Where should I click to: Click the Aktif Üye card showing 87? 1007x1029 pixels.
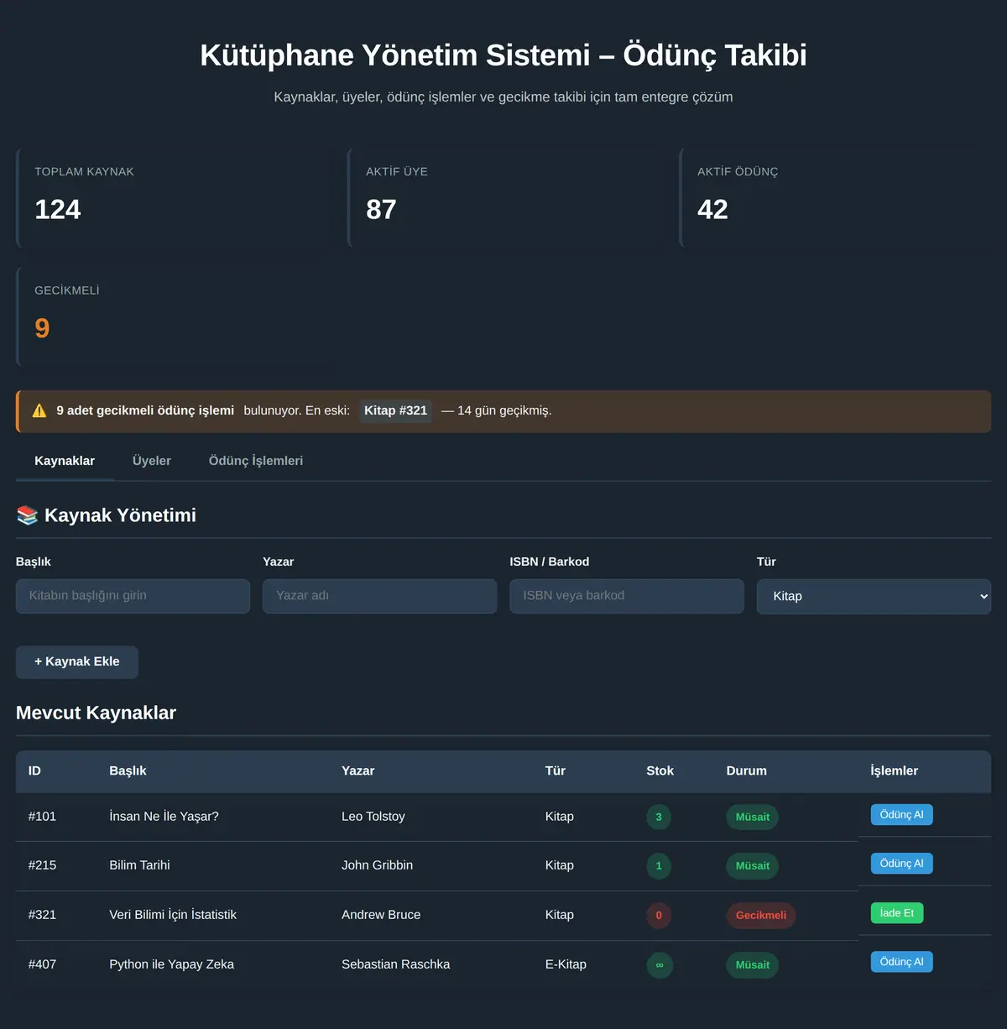click(506, 198)
